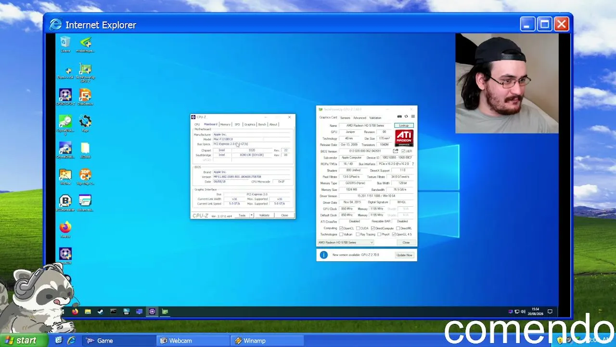Launch Firefox from the desktop shortcut
616x347 pixels.
click(65, 229)
